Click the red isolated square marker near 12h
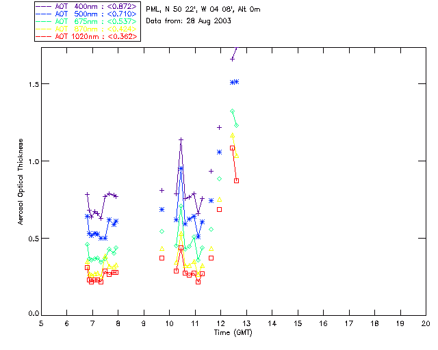The height and width of the screenshot is (350, 438). tap(220, 210)
